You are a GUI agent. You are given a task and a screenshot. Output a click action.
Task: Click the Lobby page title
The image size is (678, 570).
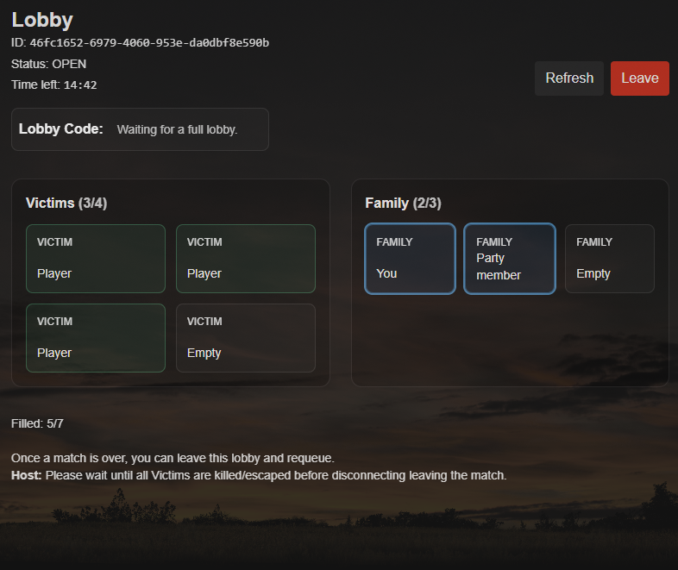point(42,20)
